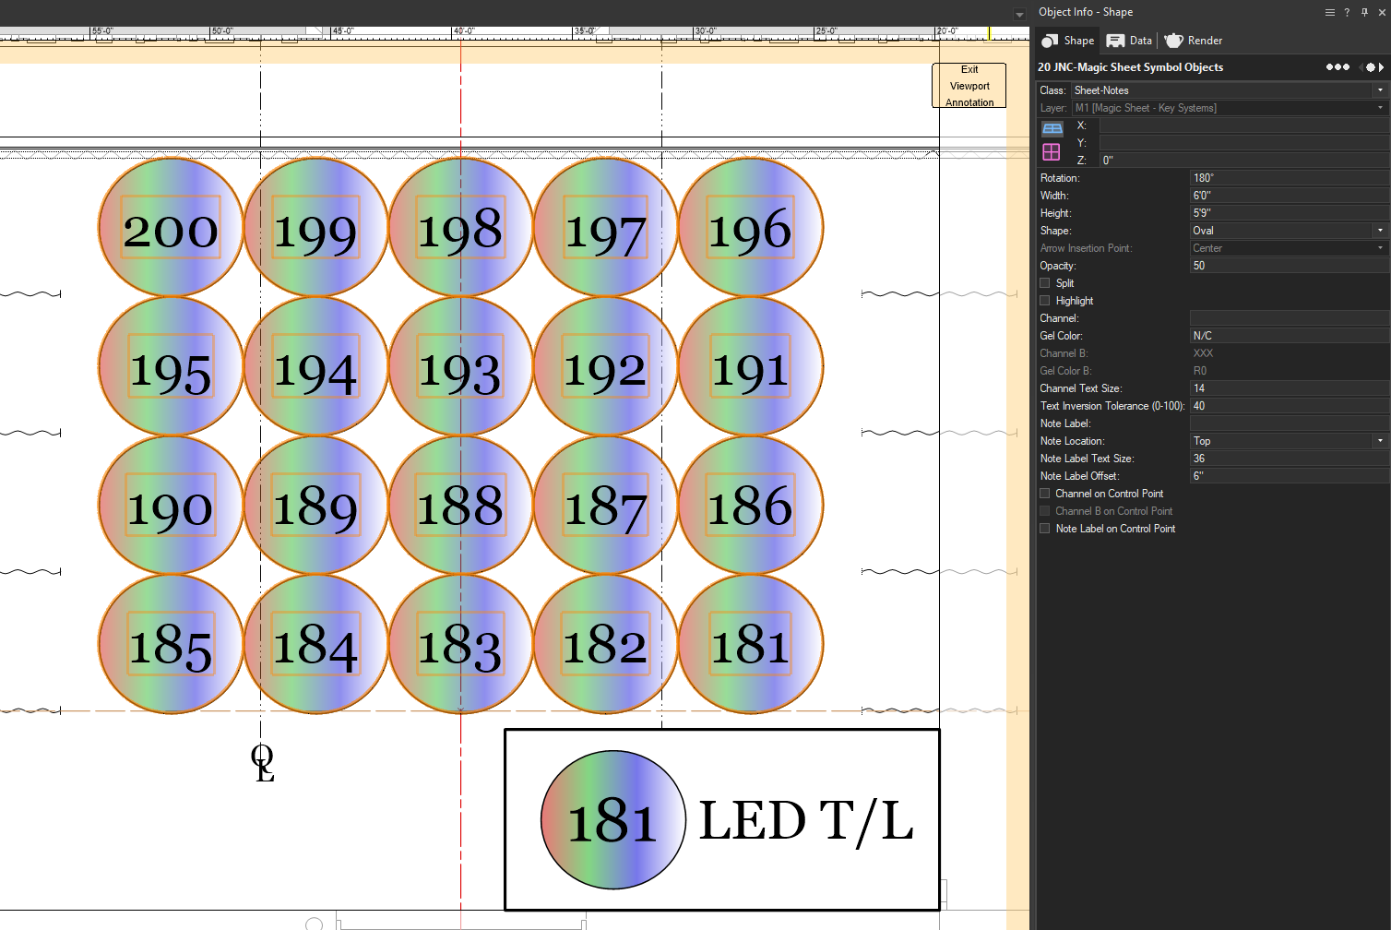Click the teapot Render tab icon
This screenshot has width=1391, height=930.
[x=1173, y=41]
